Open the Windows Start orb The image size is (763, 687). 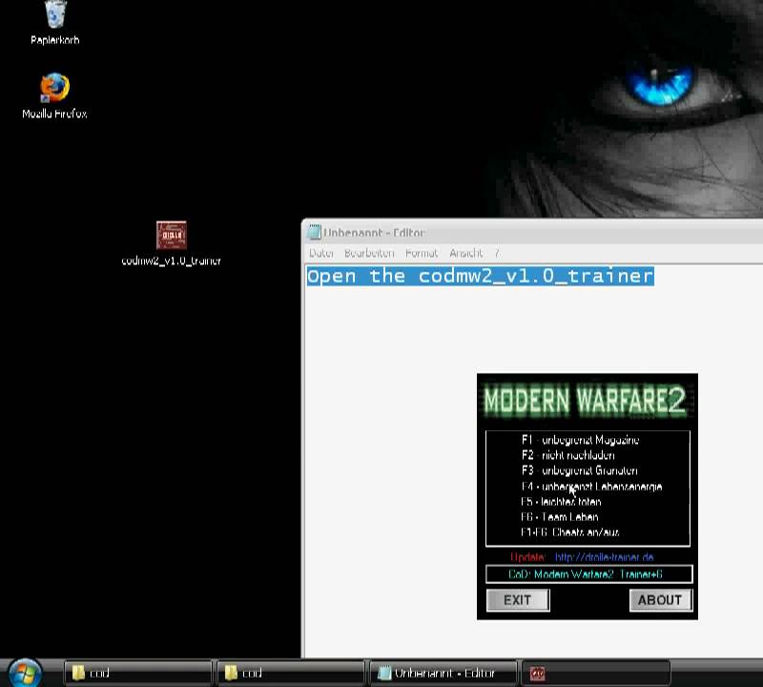pyautogui.click(x=25, y=674)
